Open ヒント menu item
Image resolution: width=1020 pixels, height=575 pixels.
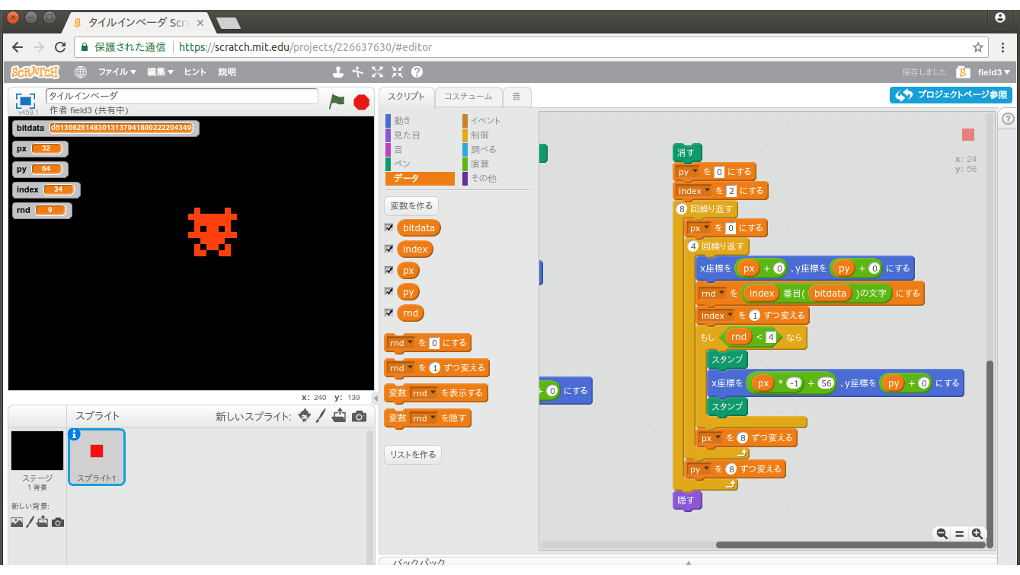point(195,71)
